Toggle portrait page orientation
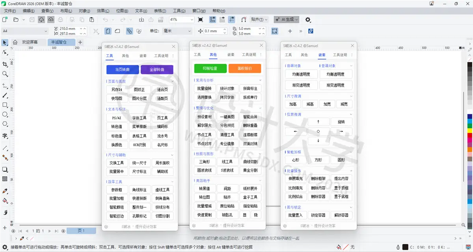Viewport: 473px width, 252px height. [x=108, y=31]
